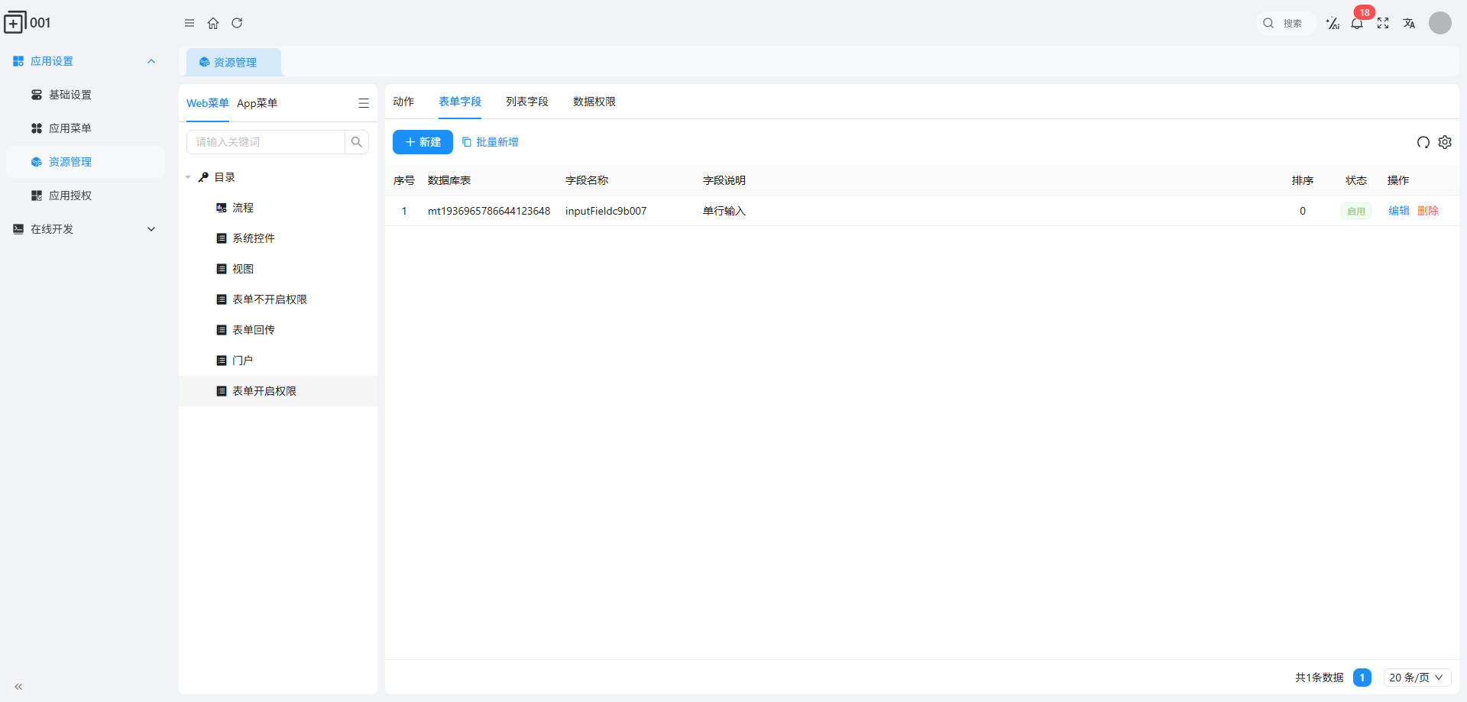Click the 编辑 link in the first row
This screenshot has height=702, width=1467.
click(1398, 211)
